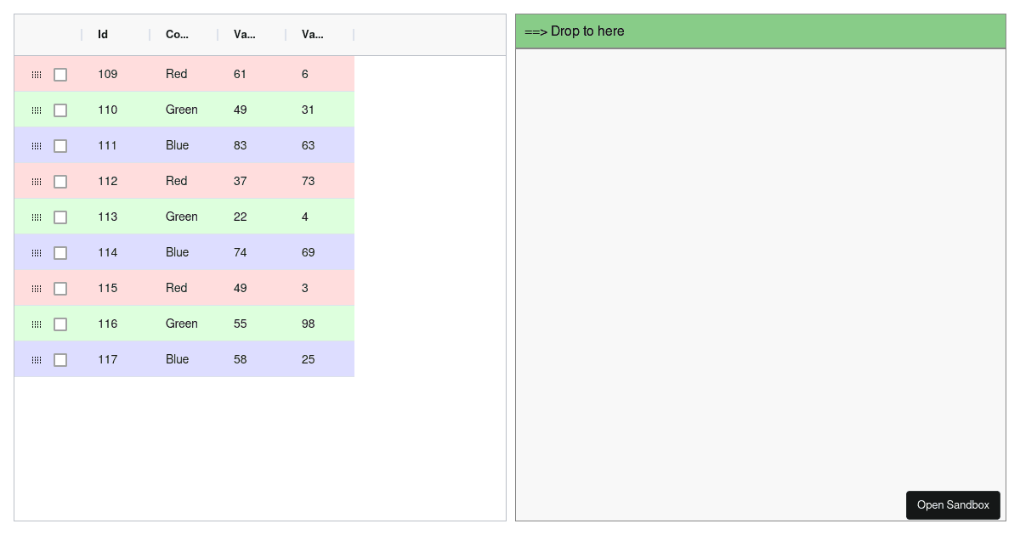Click the drag handle icon on row 109

point(37,75)
